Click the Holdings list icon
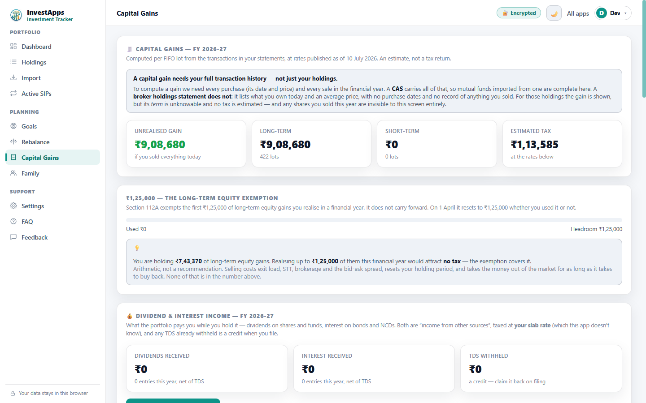The image size is (646, 403). coord(13,62)
